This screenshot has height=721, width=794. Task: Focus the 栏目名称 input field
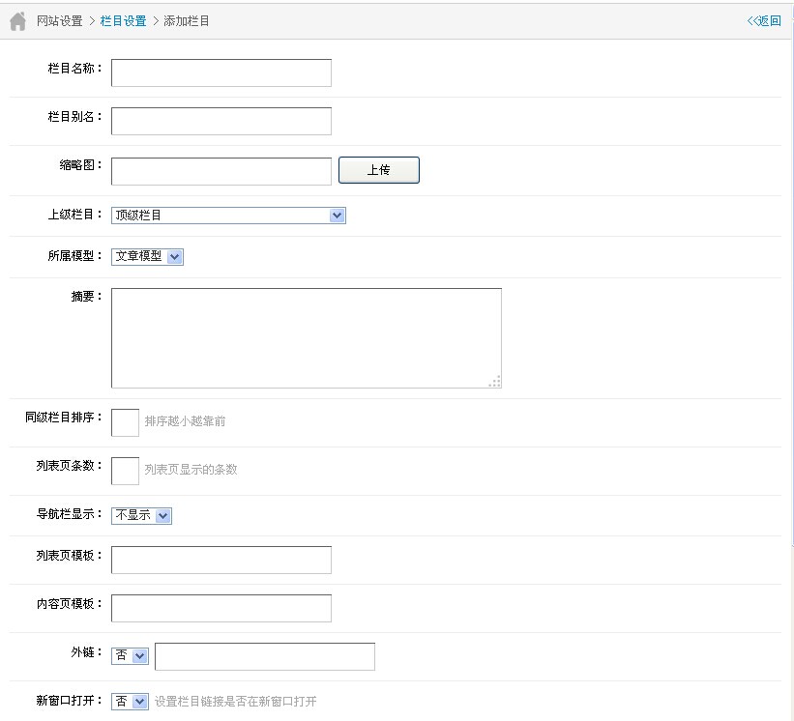tap(221, 72)
